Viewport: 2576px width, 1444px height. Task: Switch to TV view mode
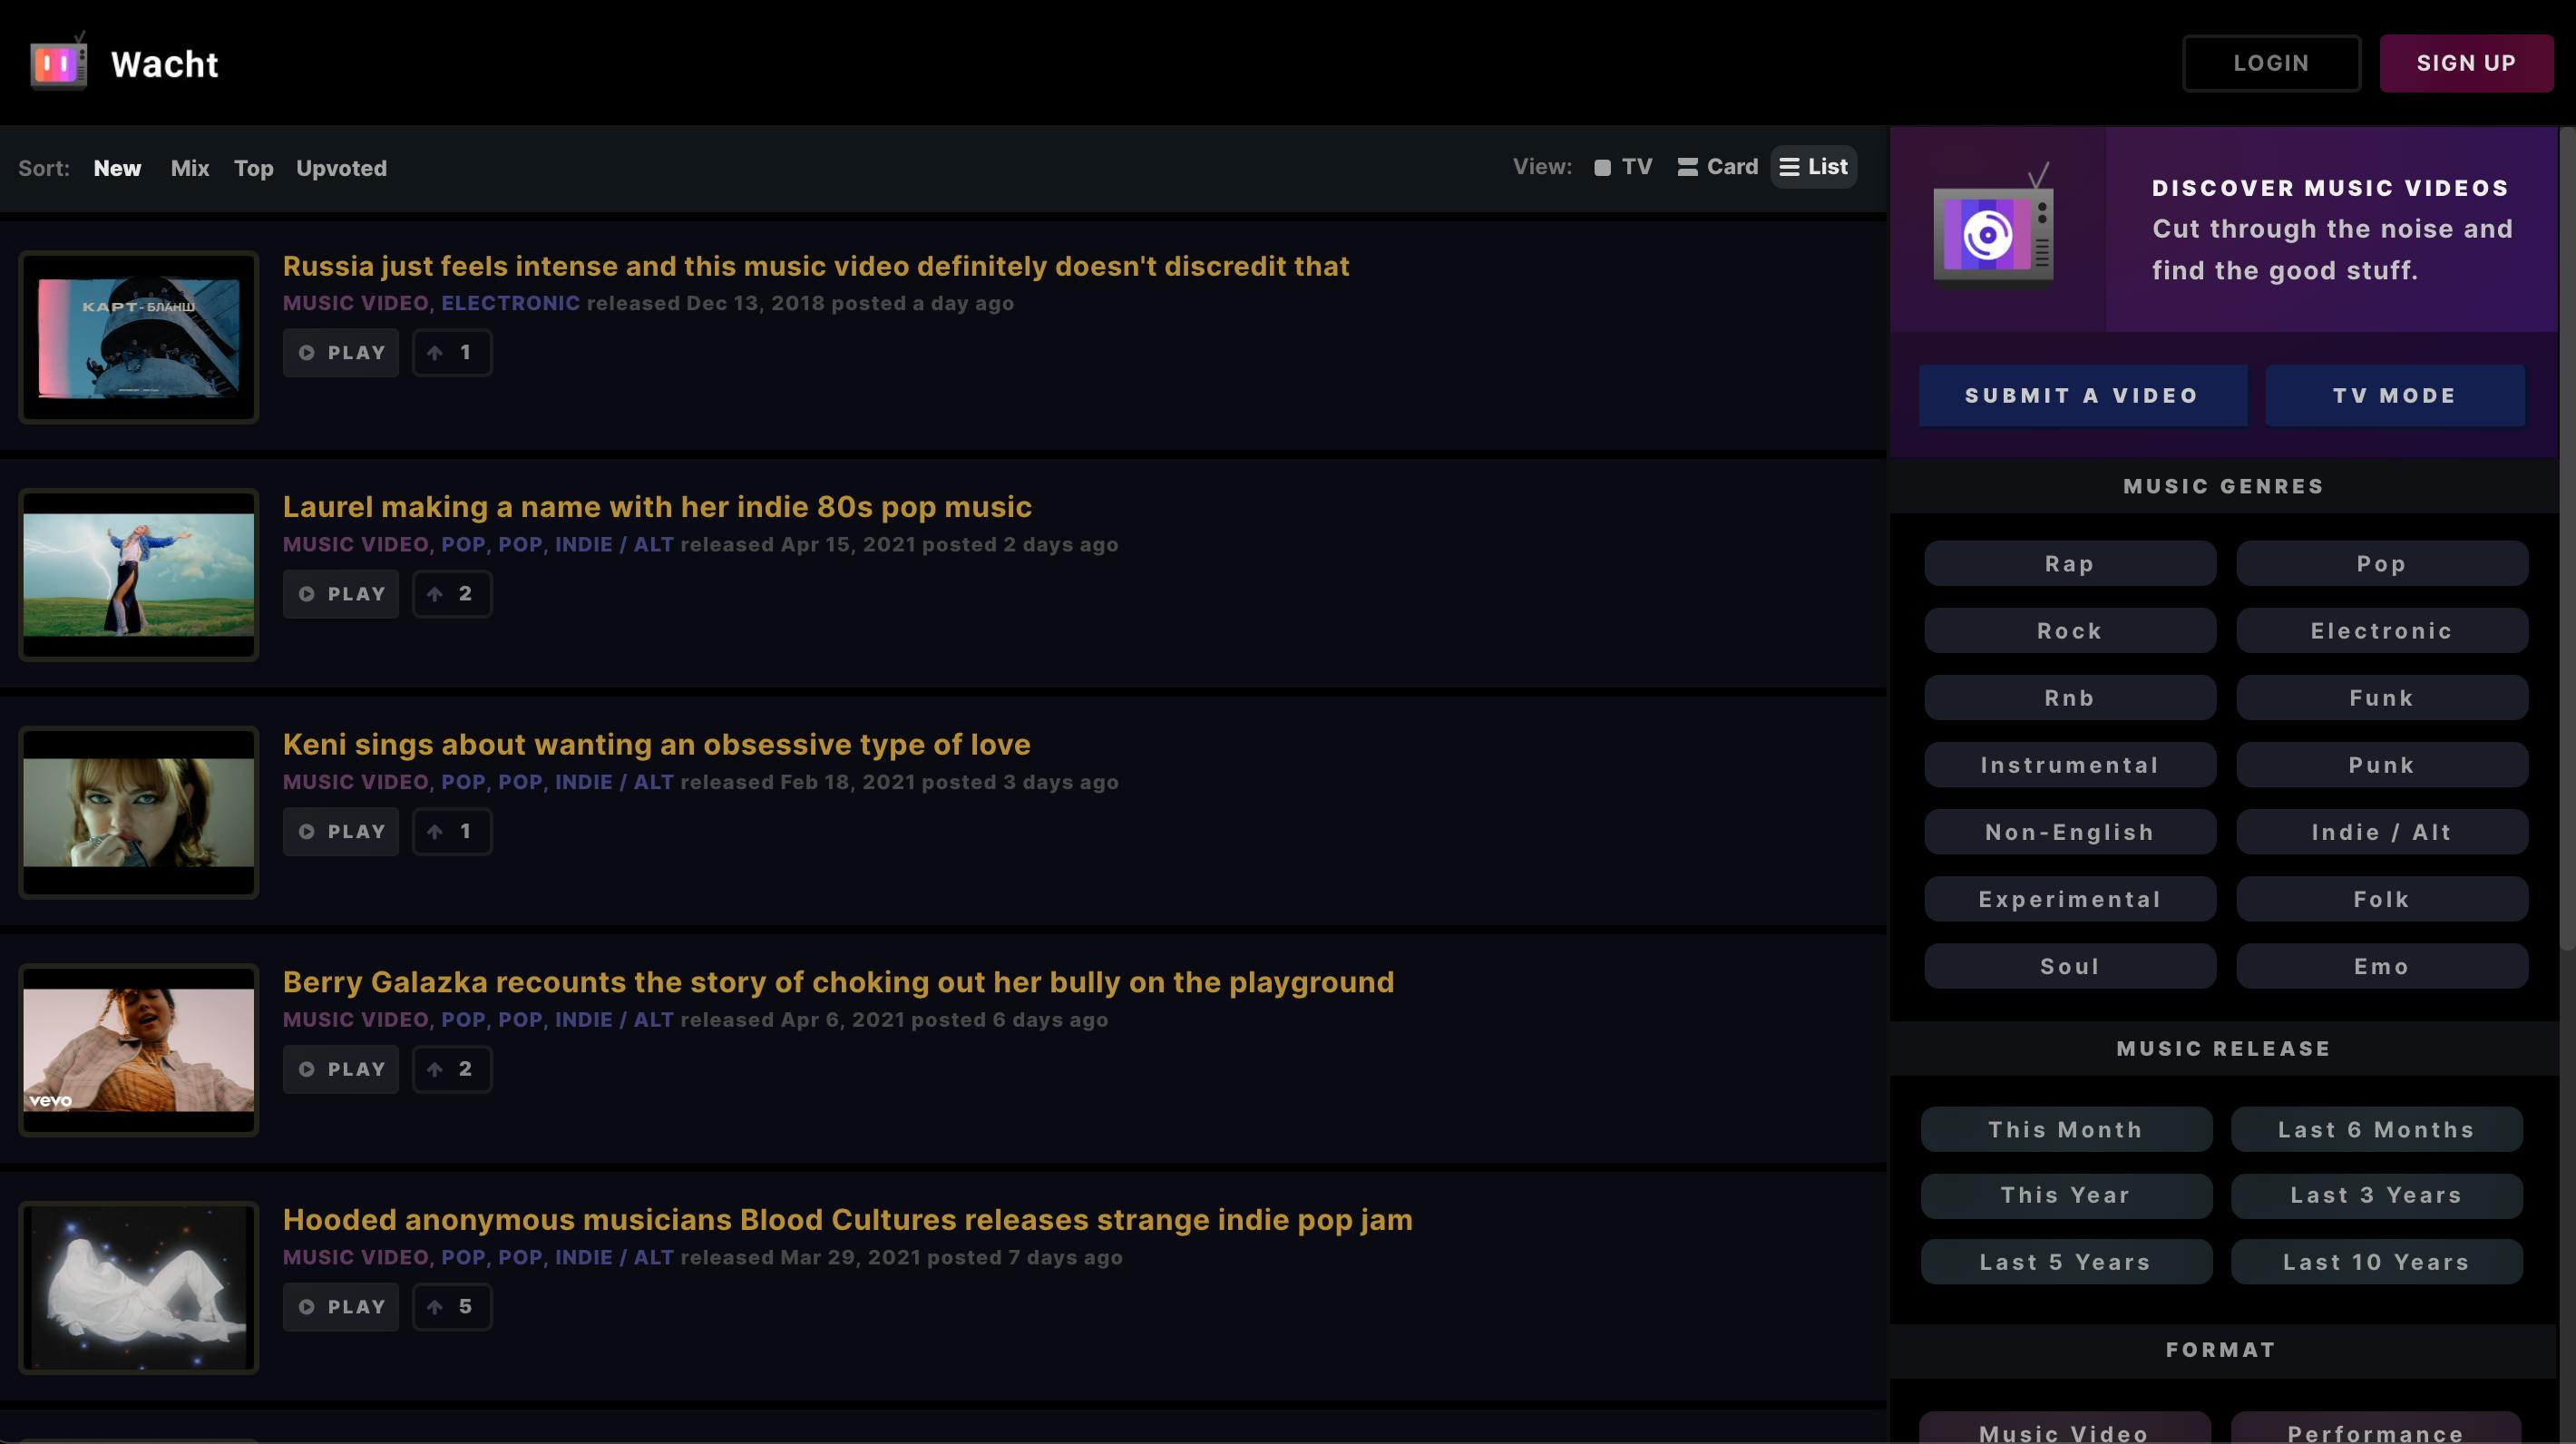(1623, 167)
